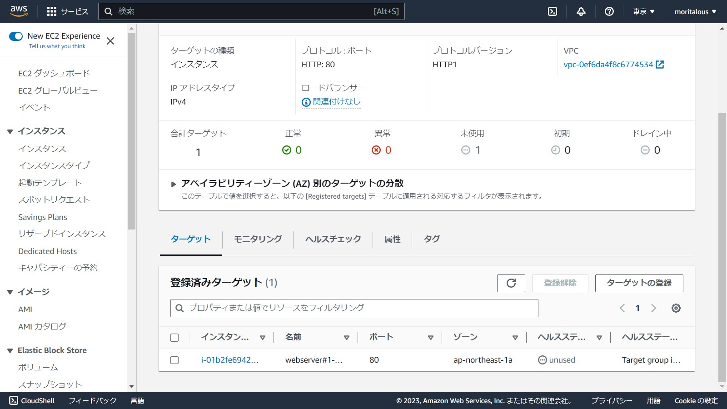
Task: Open table preferences gear icon
Action: 676,308
